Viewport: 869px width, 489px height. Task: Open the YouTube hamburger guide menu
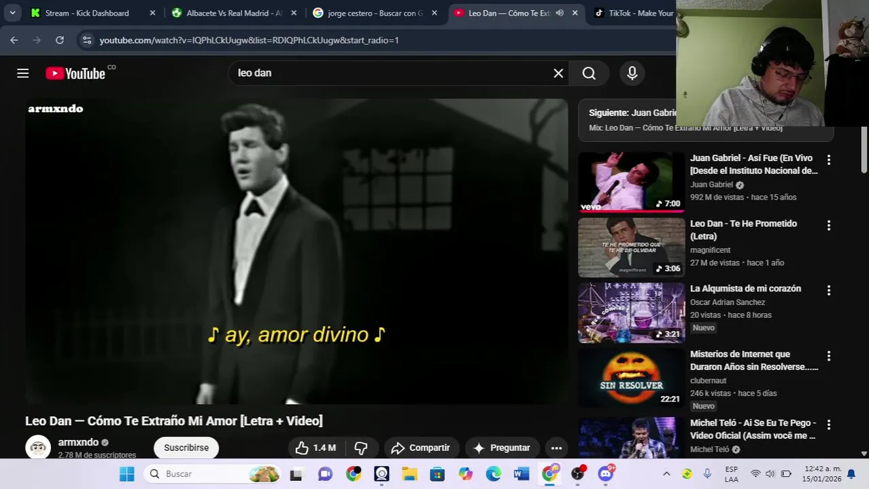coord(22,73)
